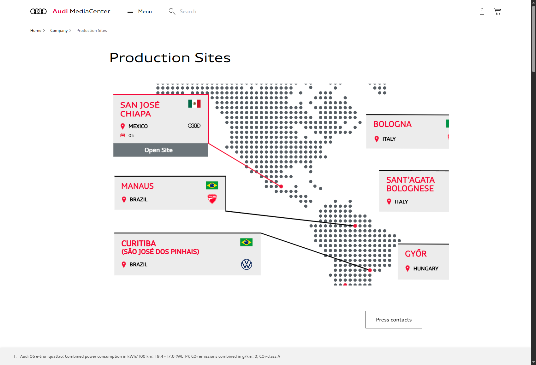
Task: Click the Press contacts button
Action: point(394,320)
